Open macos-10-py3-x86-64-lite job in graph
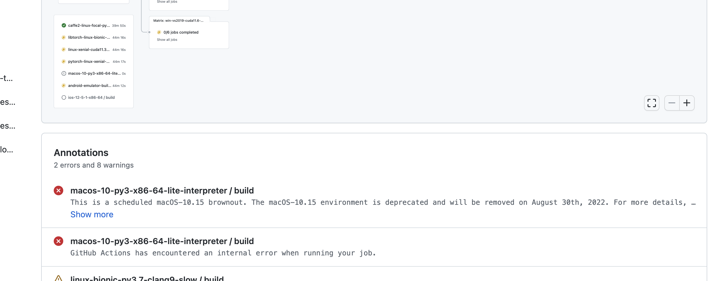This screenshot has height=281, width=715. (94, 73)
